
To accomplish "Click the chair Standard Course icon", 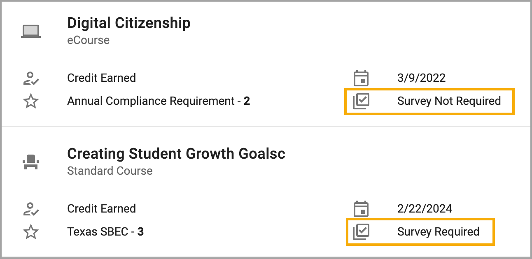I will [31, 162].
